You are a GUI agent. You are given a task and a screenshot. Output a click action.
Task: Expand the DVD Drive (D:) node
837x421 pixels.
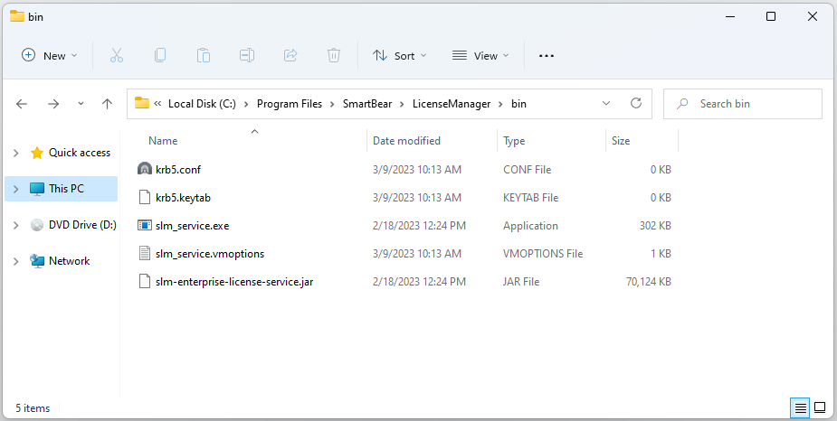(x=15, y=225)
